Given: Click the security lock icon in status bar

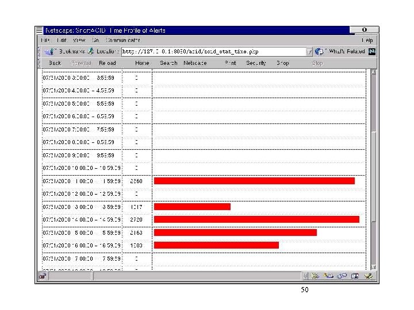Looking at the screenshot, I should tap(43, 276).
